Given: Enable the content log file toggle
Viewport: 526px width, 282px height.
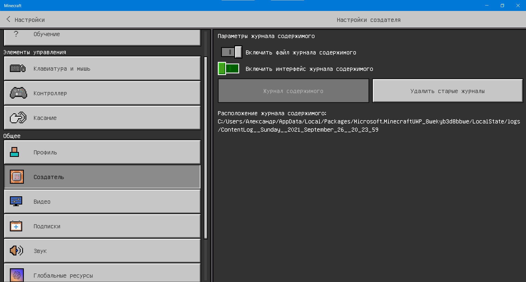Looking at the screenshot, I should tap(231, 52).
